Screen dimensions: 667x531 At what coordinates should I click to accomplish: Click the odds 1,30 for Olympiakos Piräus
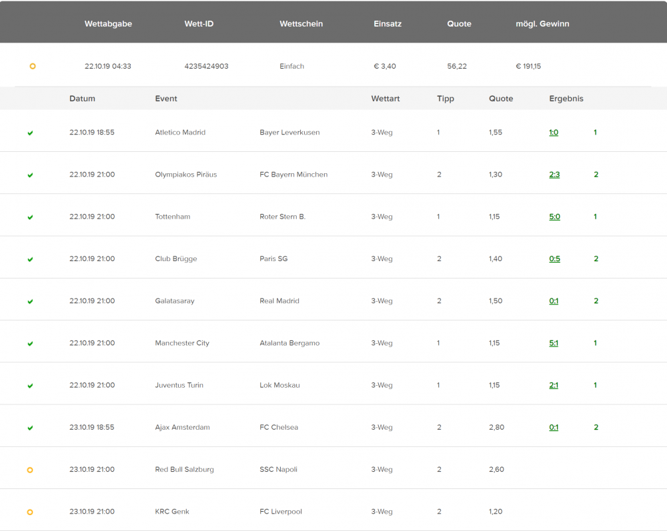click(x=496, y=175)
